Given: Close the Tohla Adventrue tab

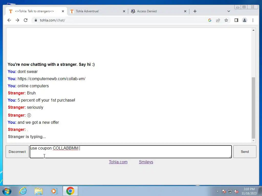Looking at the screenshot, I should (124, 11).
